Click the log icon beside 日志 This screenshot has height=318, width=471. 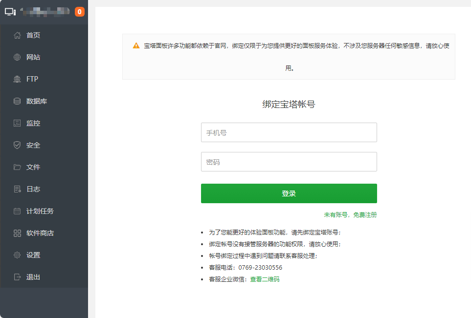[x=17, y=189]
